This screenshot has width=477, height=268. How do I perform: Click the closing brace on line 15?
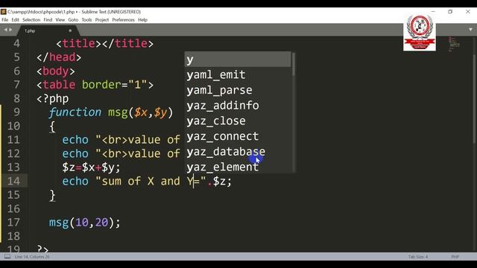click(x=52, y=195)
